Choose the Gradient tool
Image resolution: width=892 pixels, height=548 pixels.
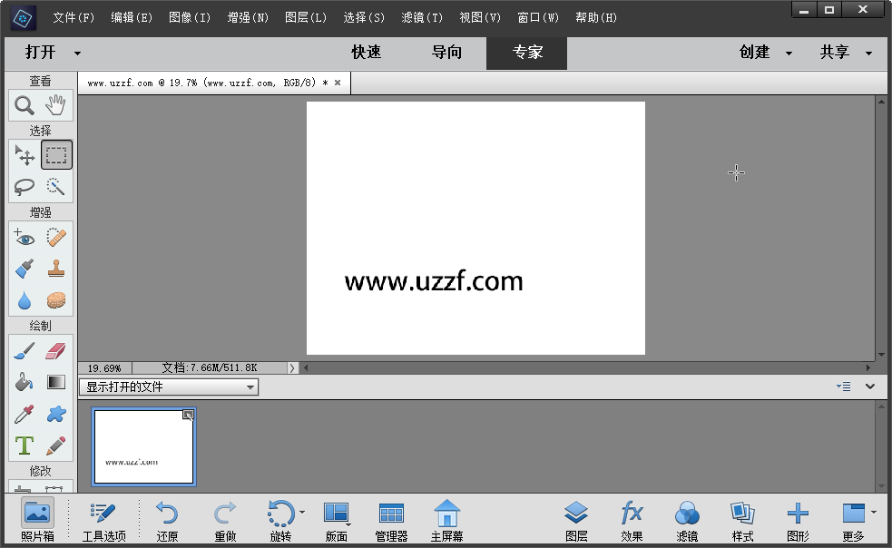pos(56,383)
